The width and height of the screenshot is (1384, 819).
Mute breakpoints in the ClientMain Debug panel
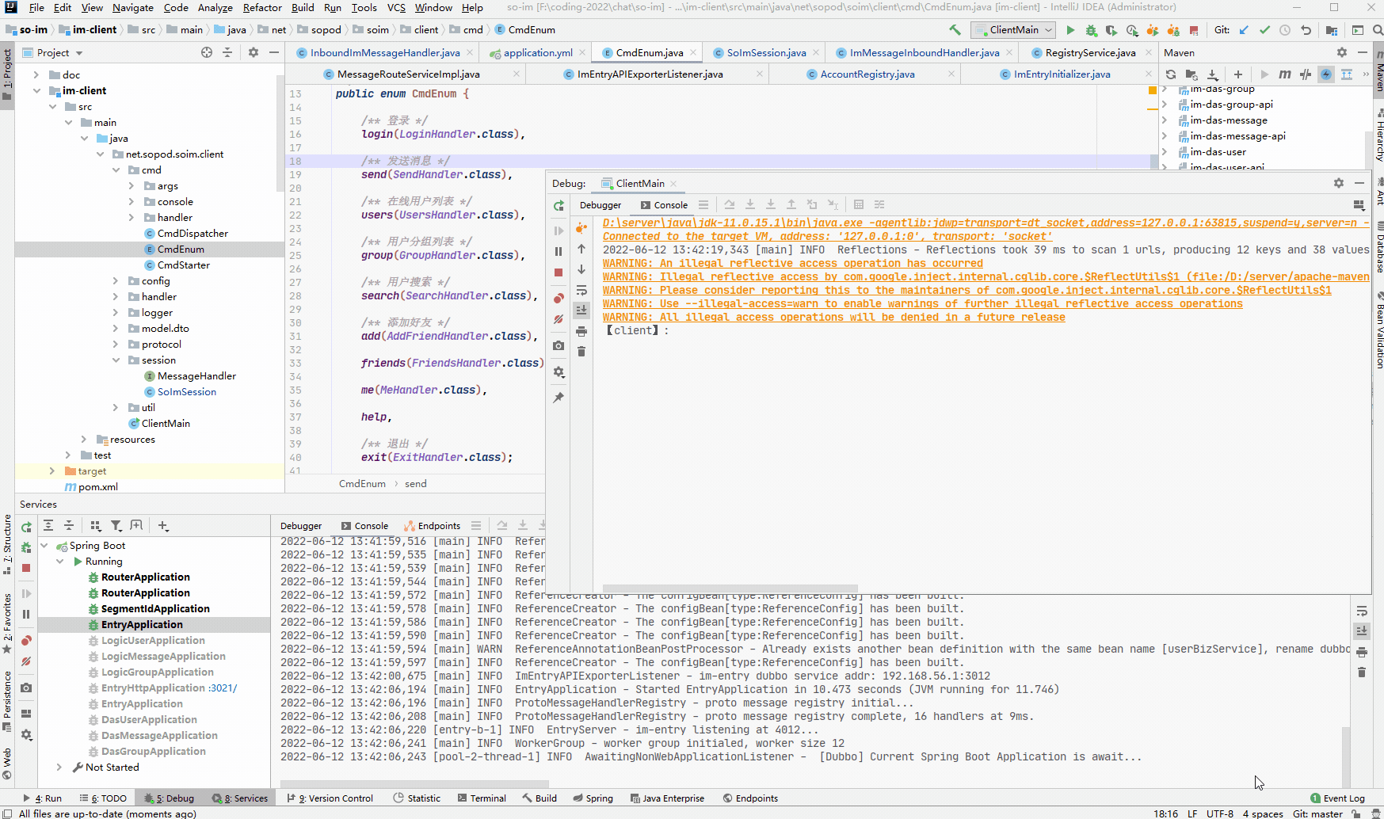coord(559,319)
